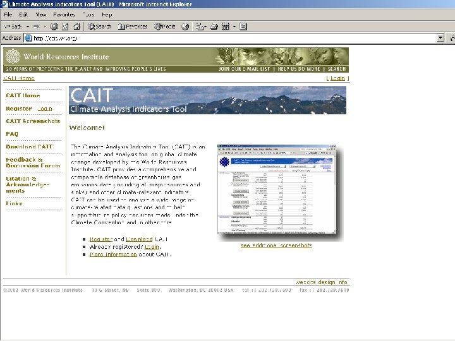The width and height of the screenshot is (455, 341).
Task: Click the CAIT mountain banner image
Action: [207, 100]
